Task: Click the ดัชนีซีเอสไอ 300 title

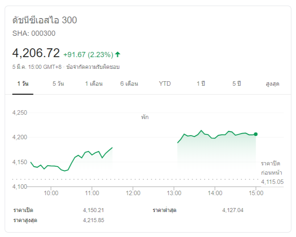Action: pyautogui.click(x=45, y=20)
